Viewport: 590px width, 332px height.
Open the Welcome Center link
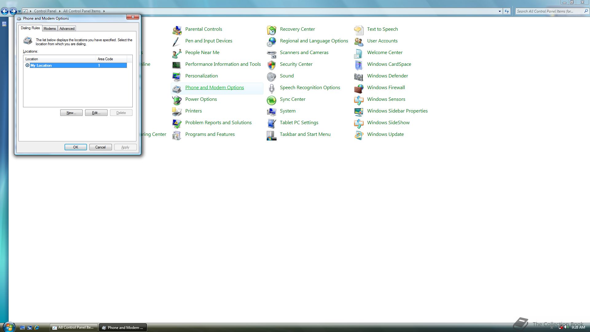point(385,53)
